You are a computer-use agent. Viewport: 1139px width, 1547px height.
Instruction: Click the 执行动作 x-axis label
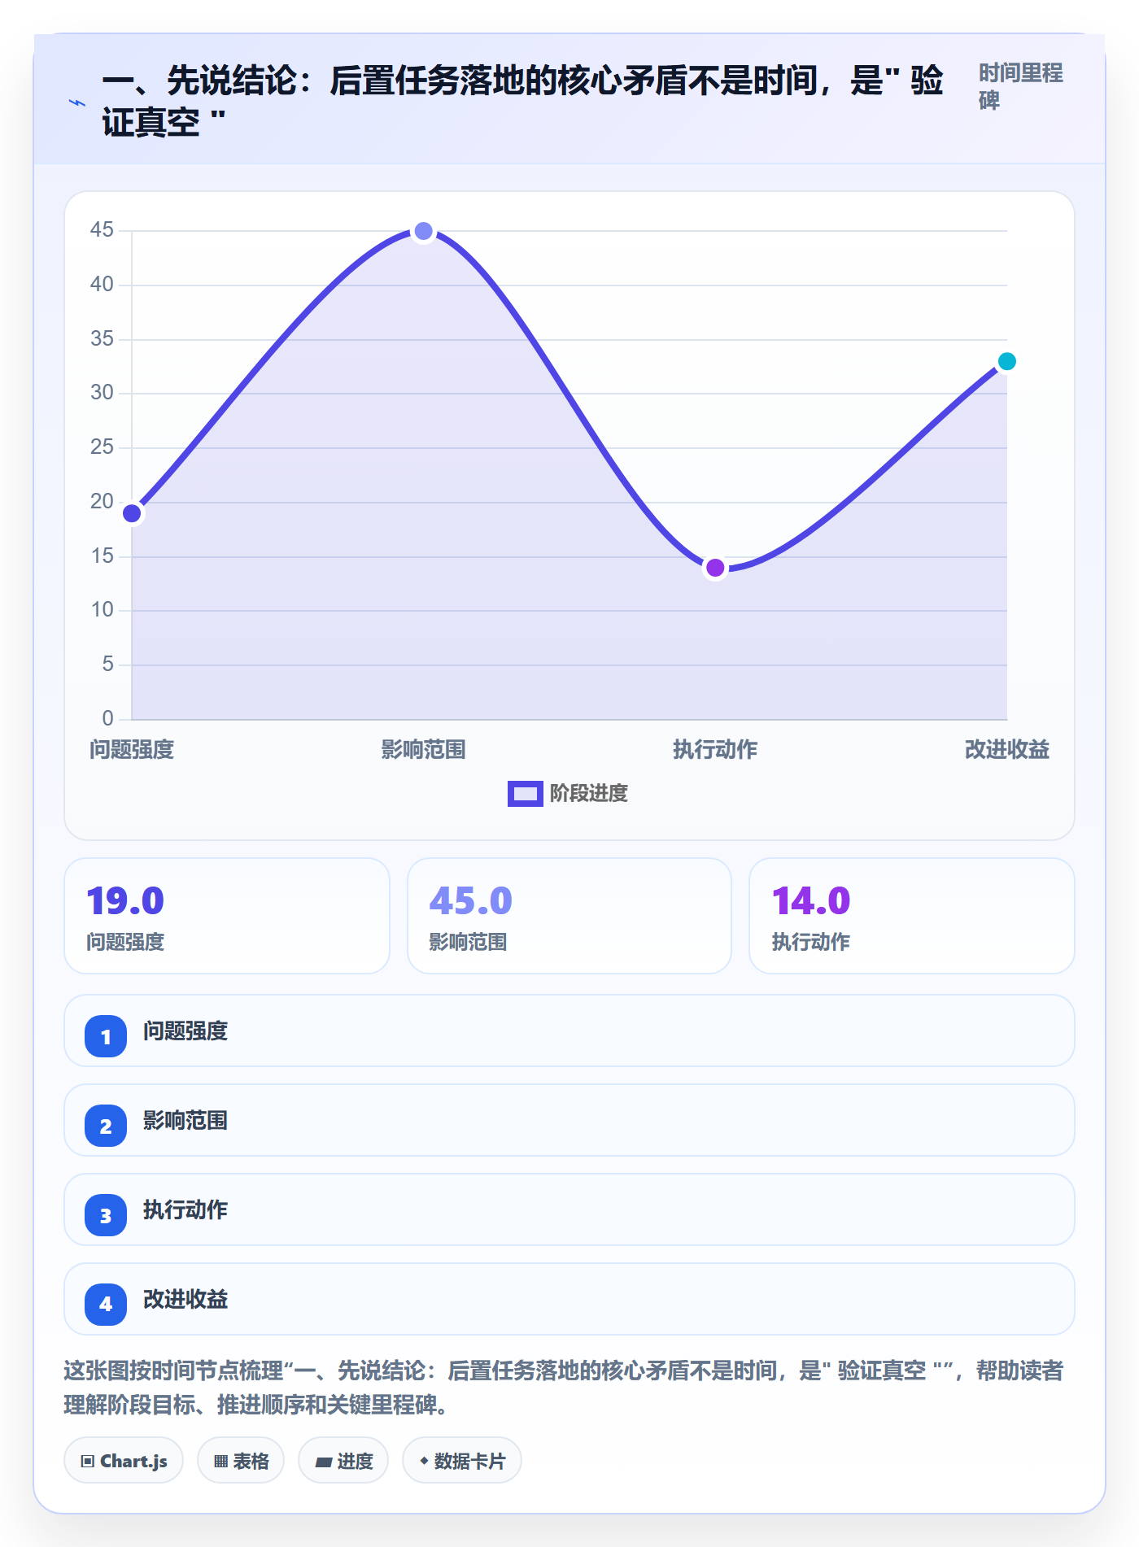pyautogui.click(x=715, y=750)
